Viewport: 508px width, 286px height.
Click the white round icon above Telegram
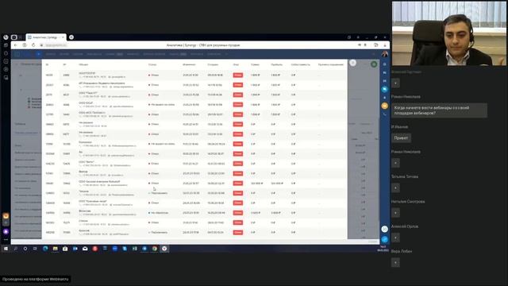(x=384, y=229)
